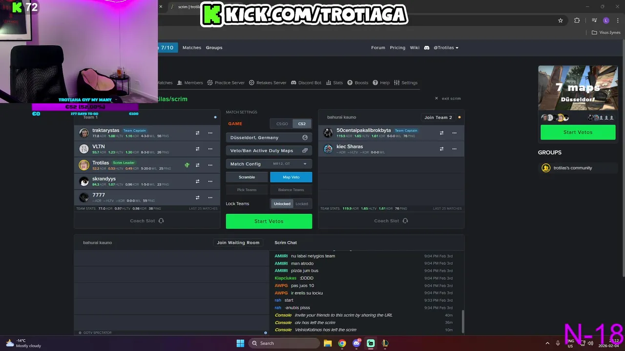This screenshot has width=625, height=351.
Task: Go to the Pricing page
Action: click(x=397, y=48)
